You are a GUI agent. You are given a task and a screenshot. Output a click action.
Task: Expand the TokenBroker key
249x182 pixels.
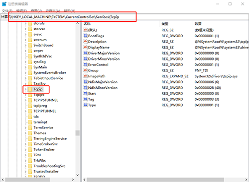point(25,149)
